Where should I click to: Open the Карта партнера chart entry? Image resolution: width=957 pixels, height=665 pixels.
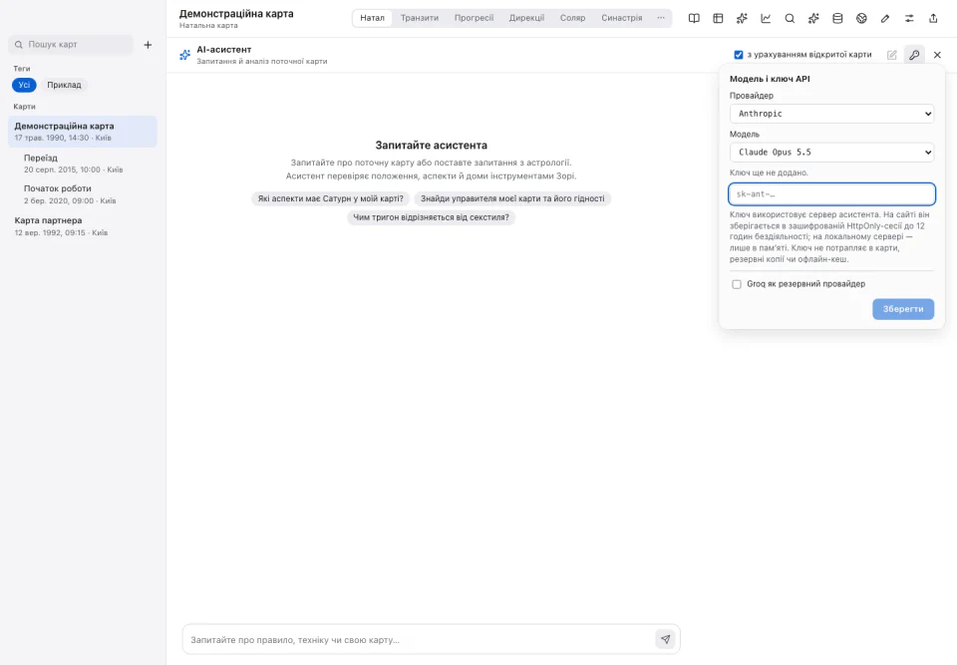pos(83,226)
